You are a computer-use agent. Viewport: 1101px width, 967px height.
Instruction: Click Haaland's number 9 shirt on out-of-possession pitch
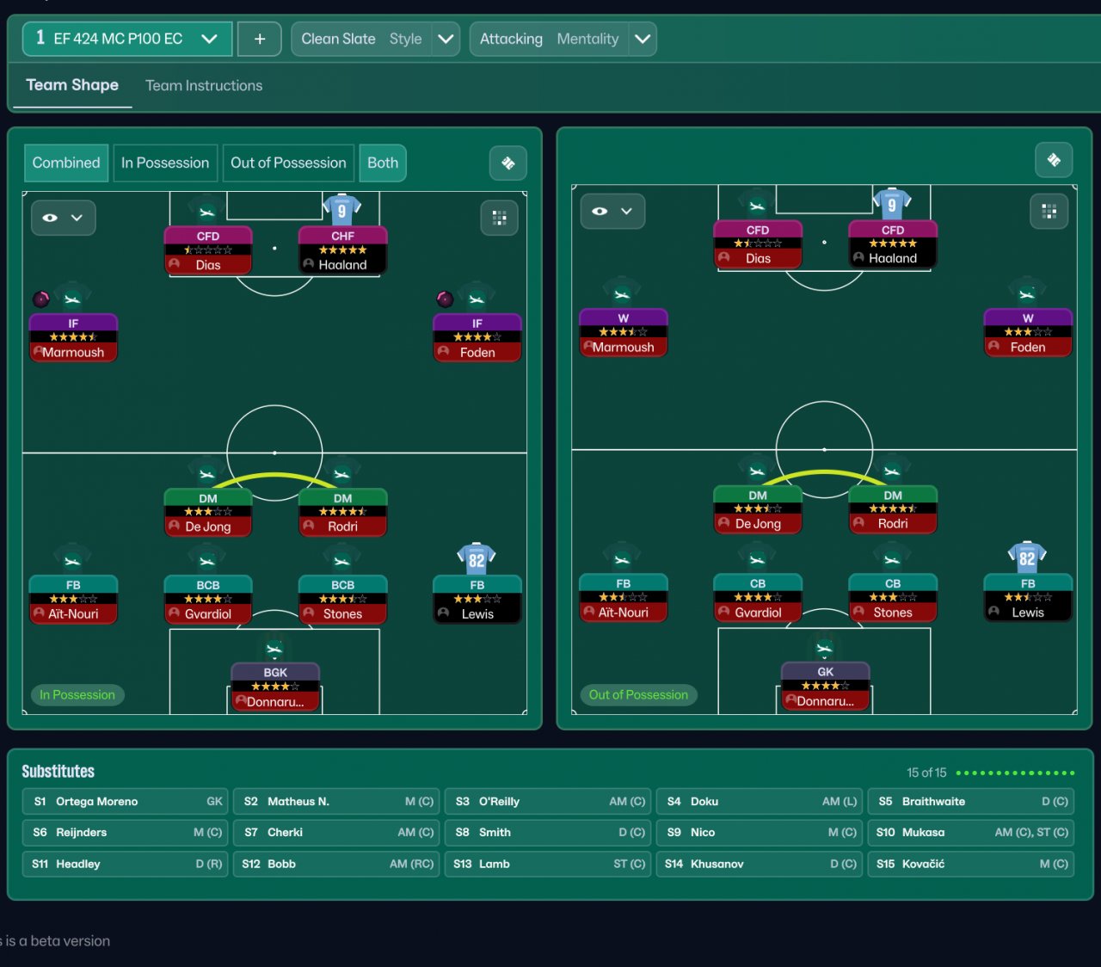pos(892,204)
